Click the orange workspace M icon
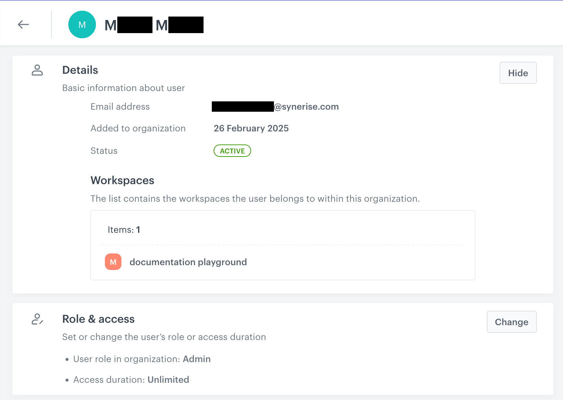Image resolution: width=563 pixels, height=400 pixels. tap(113, 262)
